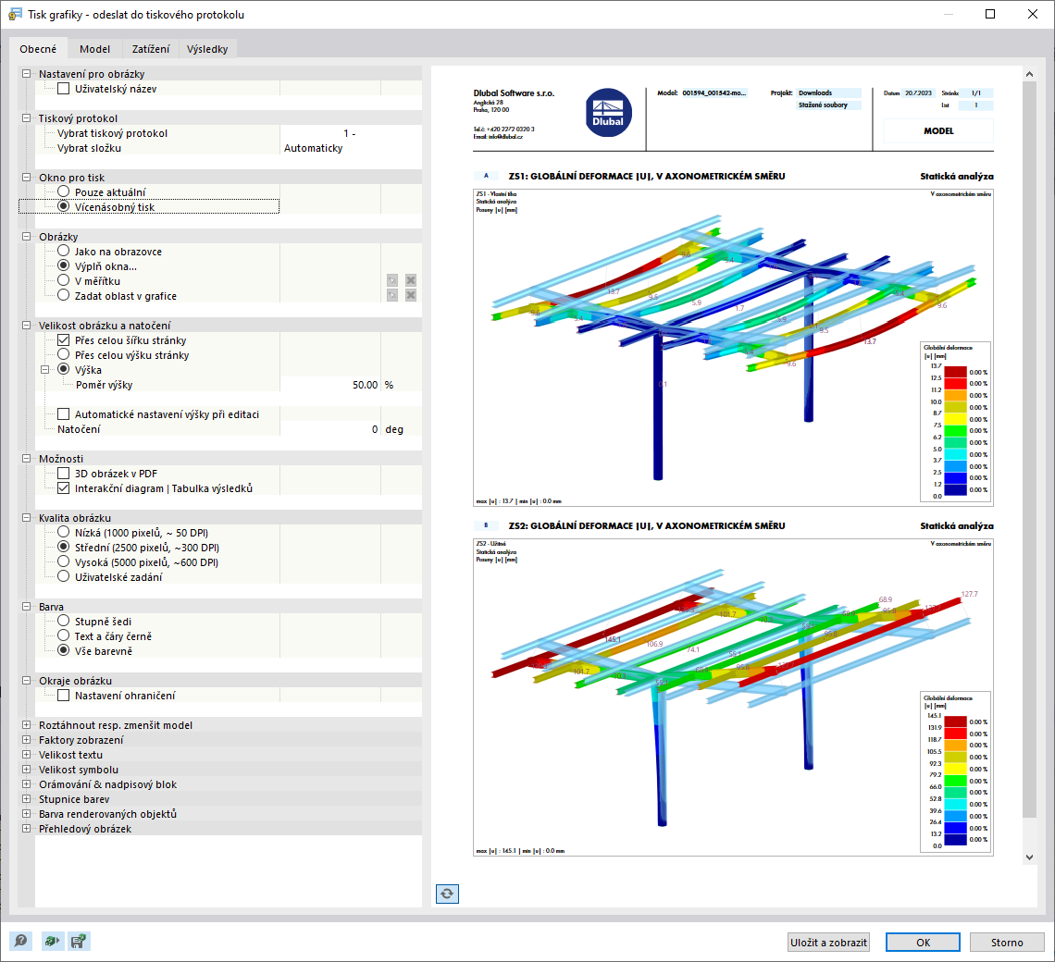The width and height of the screenshot is (1055, 962).
Task: Select Uživatelské zadání quality option
Action: (63, 576)
